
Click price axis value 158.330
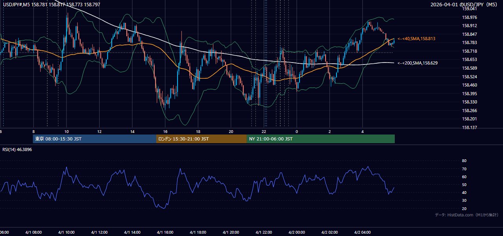pos(470,102)
